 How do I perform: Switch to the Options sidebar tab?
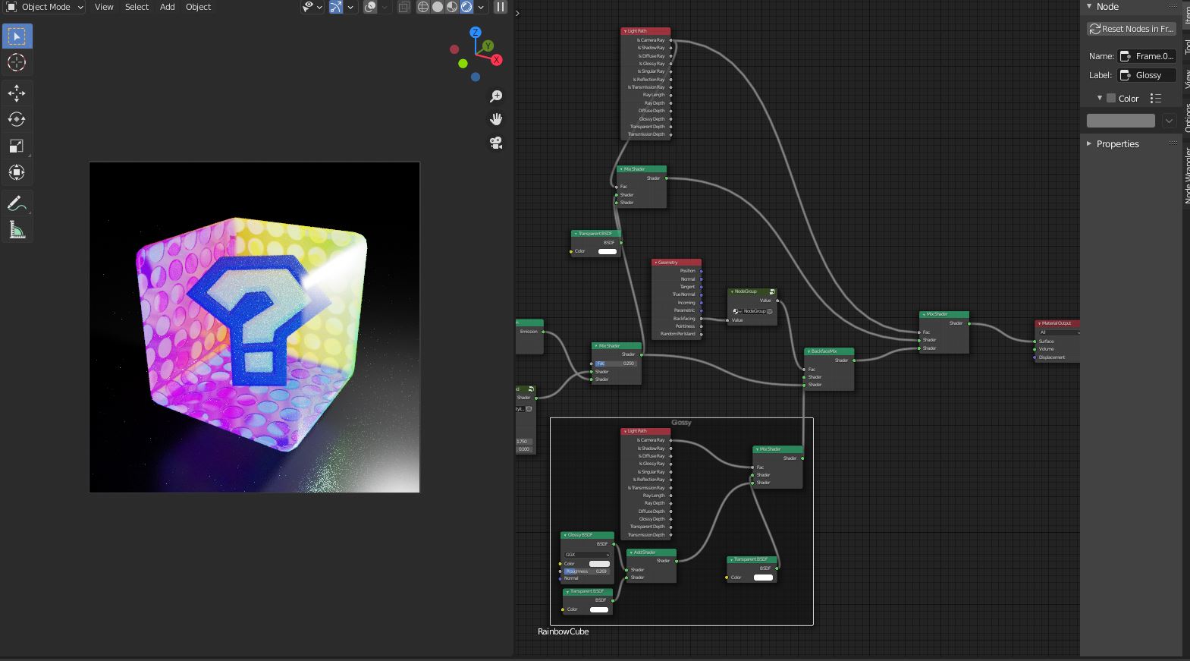1186,118
